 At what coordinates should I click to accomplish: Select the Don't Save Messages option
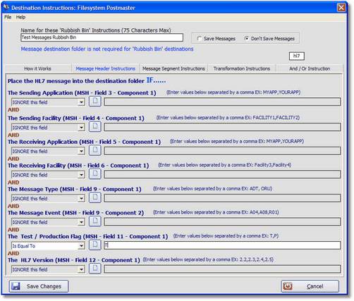click(x=247, y=39)
